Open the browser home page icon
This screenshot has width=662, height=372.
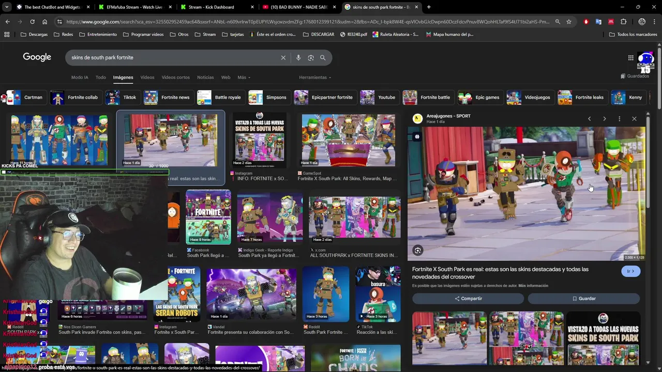click(44, 22)
